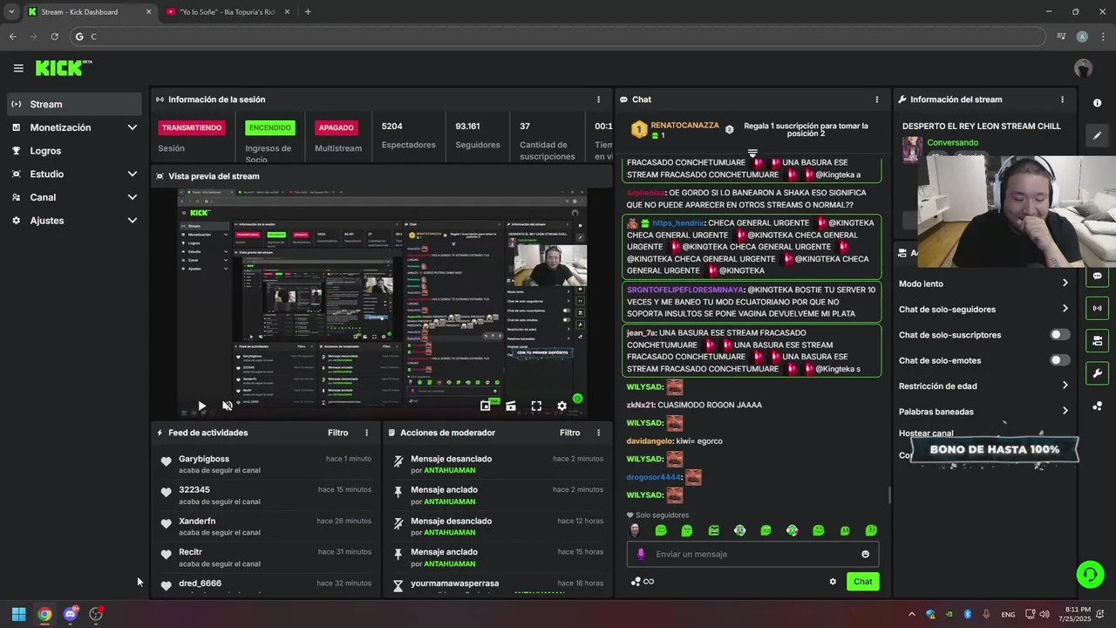Open the green headset support button
The width and height of the screenshot is (1116, 628).
[x=1090, y=574]
